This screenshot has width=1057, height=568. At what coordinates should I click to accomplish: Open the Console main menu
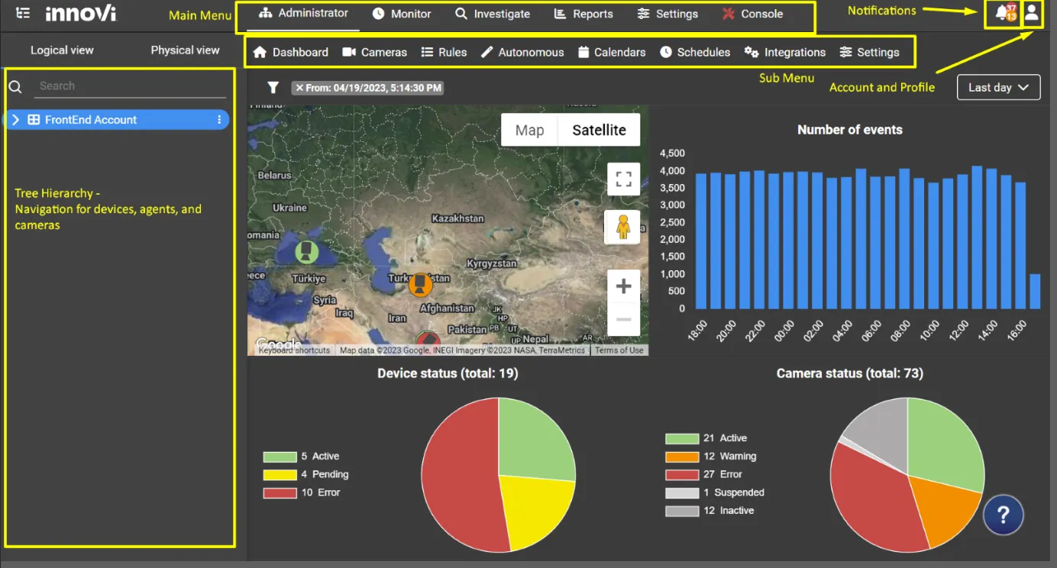(752, 14)
